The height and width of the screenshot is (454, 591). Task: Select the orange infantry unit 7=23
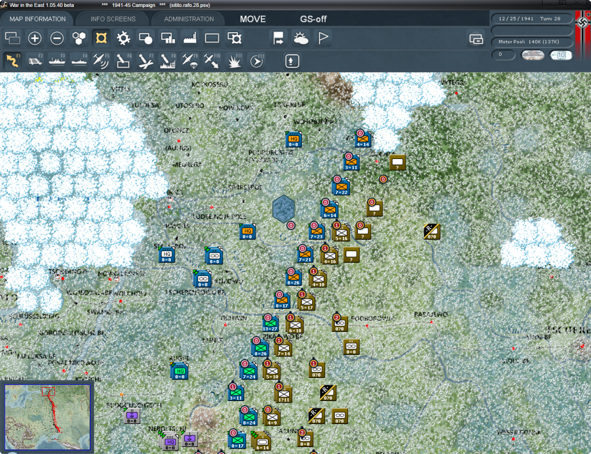(316, 232)
